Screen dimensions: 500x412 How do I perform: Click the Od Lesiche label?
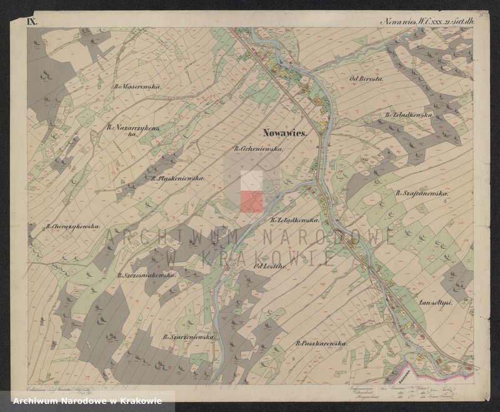tap(271, 266)
